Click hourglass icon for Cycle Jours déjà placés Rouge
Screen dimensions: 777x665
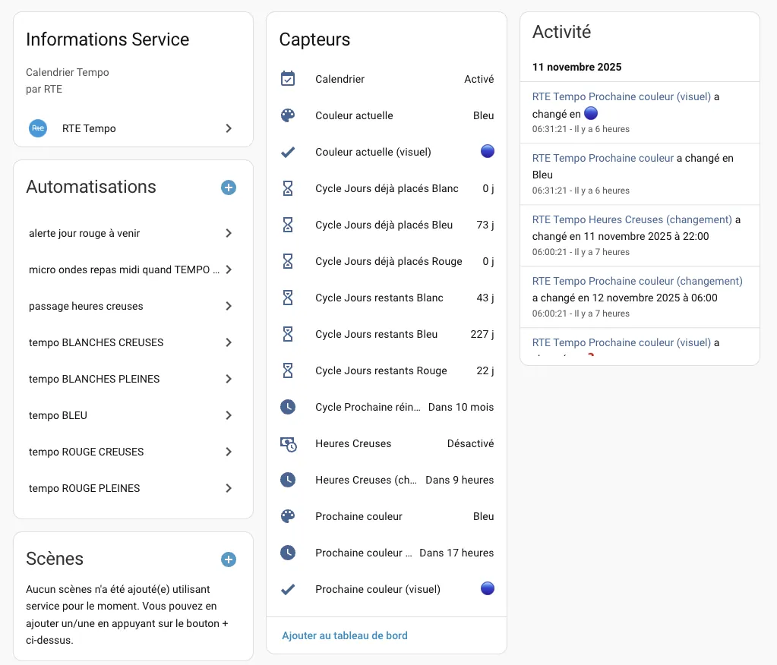coord(288,261)
